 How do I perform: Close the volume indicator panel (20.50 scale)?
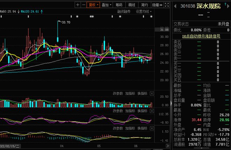[152, 94]
